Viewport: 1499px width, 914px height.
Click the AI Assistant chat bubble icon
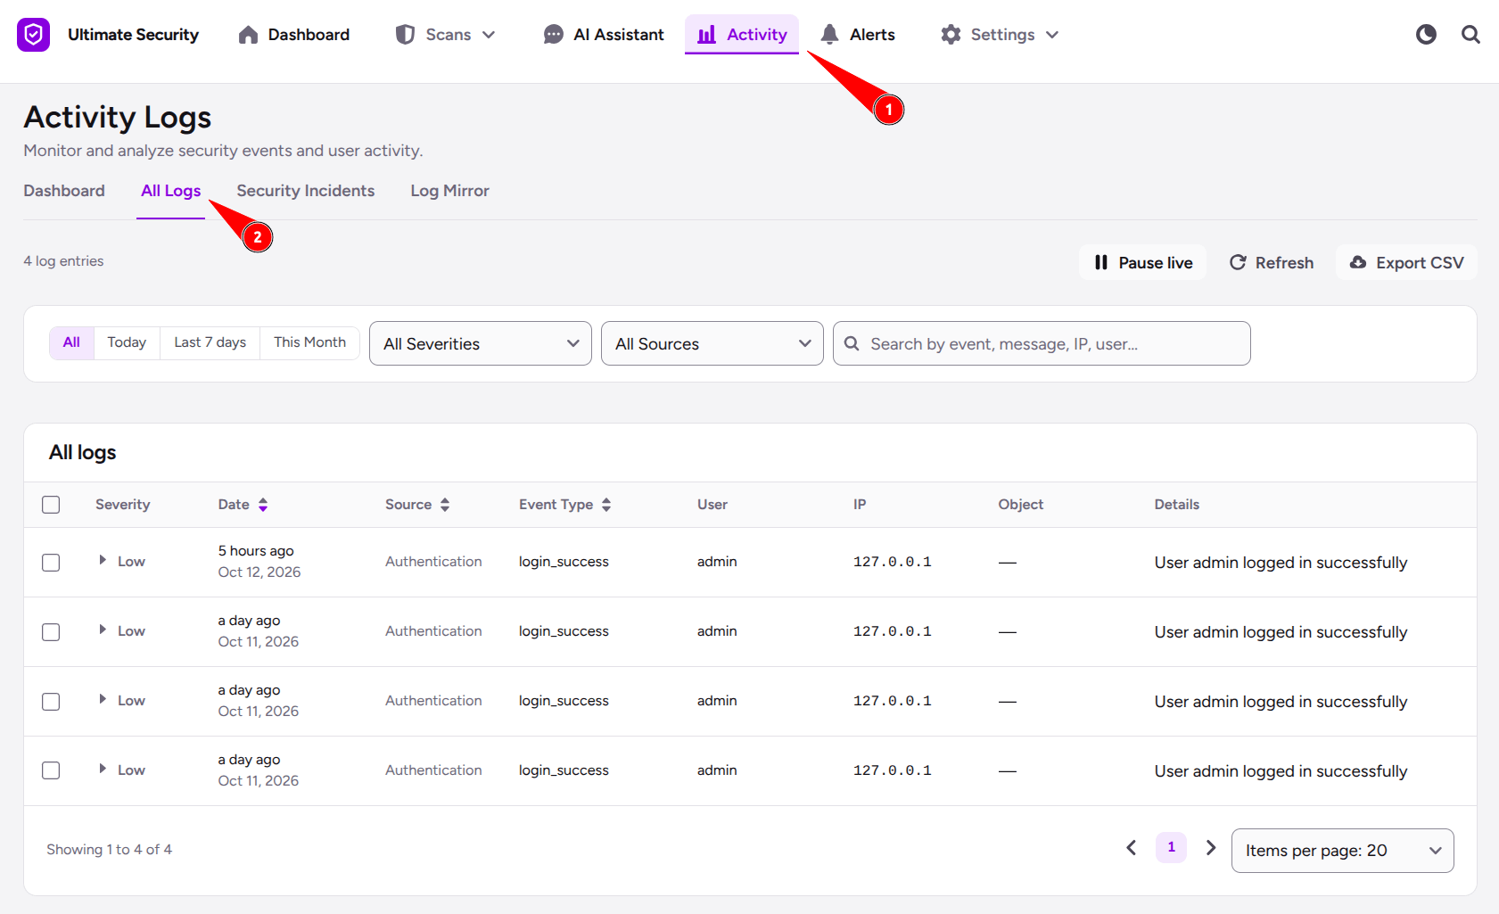click(x=553, y=35)
